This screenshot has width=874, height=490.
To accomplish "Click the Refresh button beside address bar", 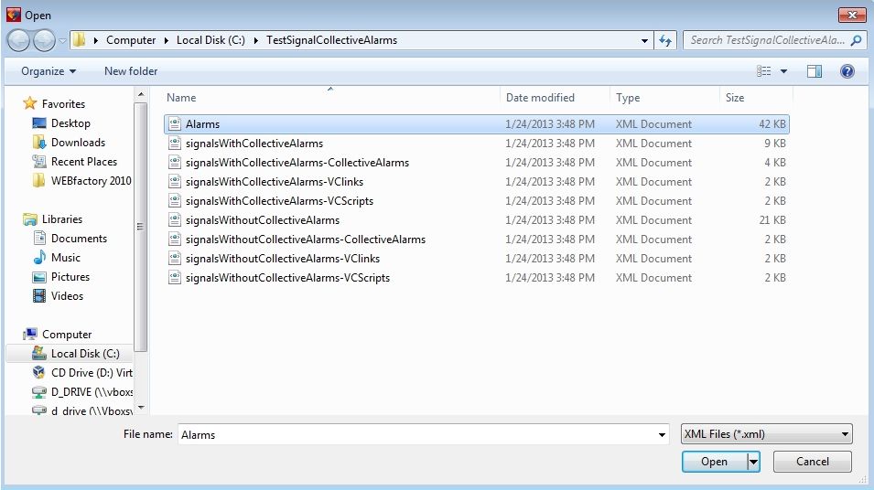I will point(665,41).
